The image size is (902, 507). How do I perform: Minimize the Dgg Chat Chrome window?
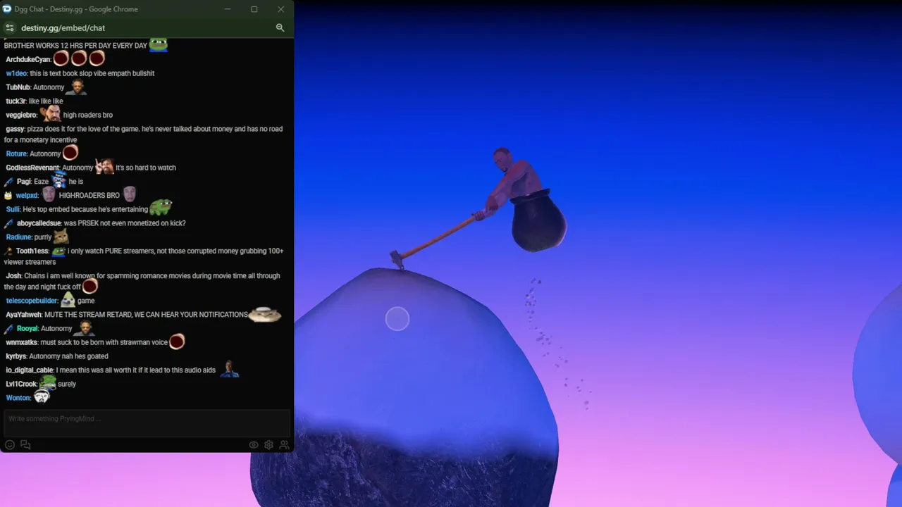pyautogui.click(x=228, y=9)
